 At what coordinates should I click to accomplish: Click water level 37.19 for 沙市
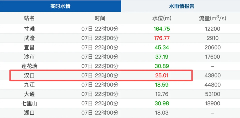tap(162, 57)
